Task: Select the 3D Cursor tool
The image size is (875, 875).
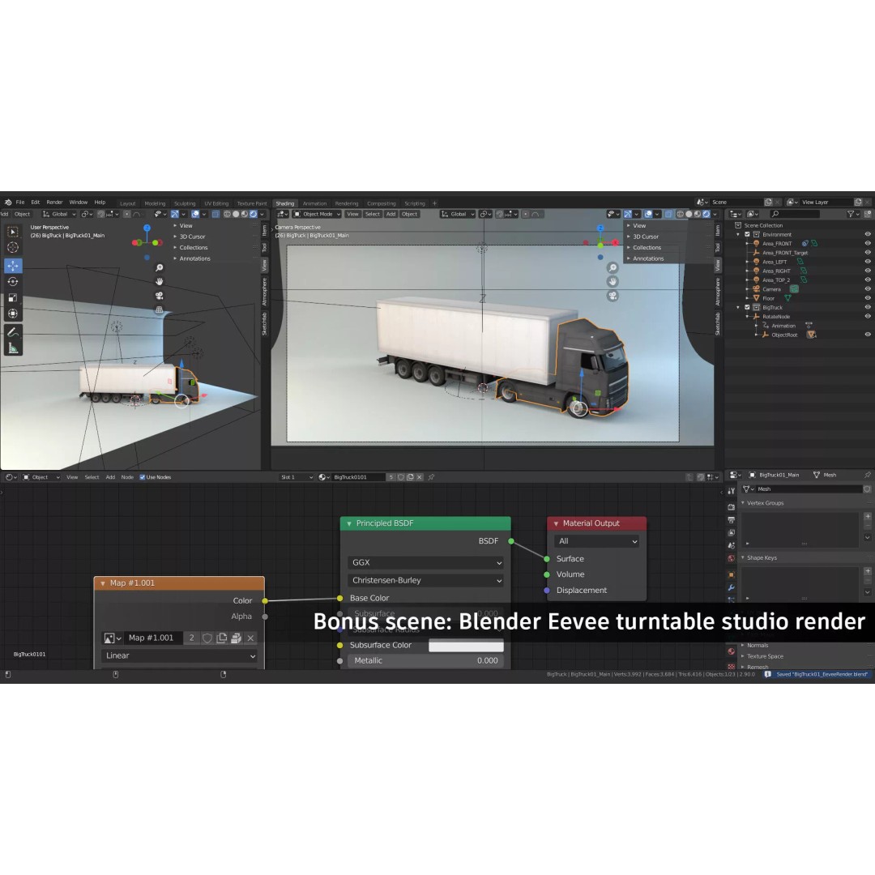Action: 13,247
